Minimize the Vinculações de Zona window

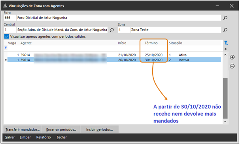[x=217, y=6]
